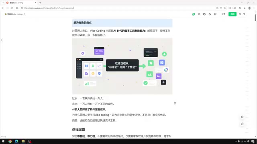Screen dimensions: 257x144
Task: Open the browser extensions icon
Action: tap(230, 8)
